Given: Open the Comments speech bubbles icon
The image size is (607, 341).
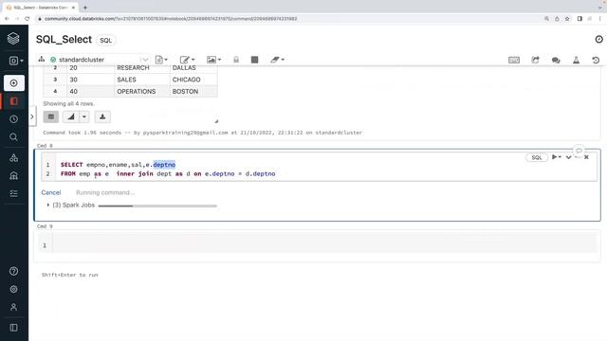Looking at the screenshot, I should click(556, 60).
